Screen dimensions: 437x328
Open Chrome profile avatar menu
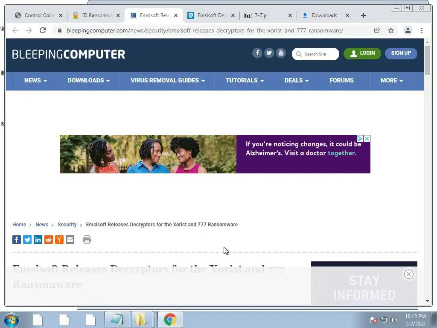(x=408, y=30)
